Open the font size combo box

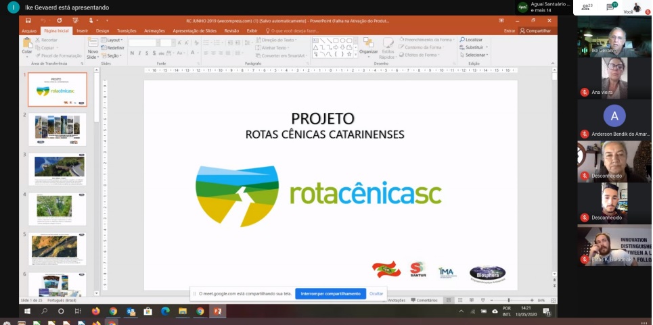(x=168, y=43)
